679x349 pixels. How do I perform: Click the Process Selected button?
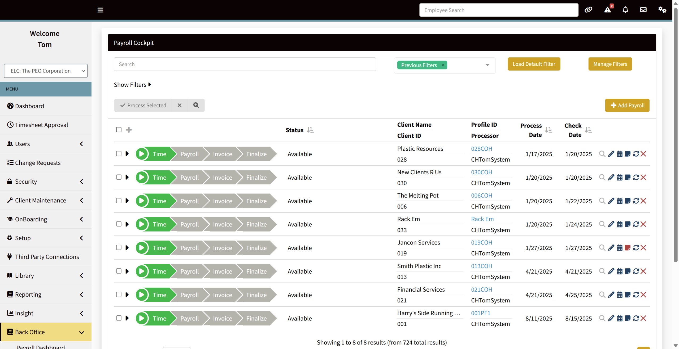[143, 105]
